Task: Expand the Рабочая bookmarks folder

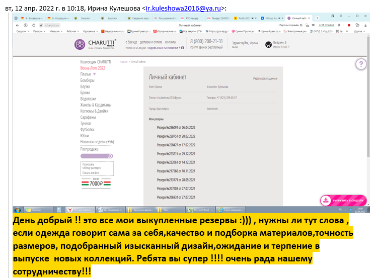Action: coord(72,31)
